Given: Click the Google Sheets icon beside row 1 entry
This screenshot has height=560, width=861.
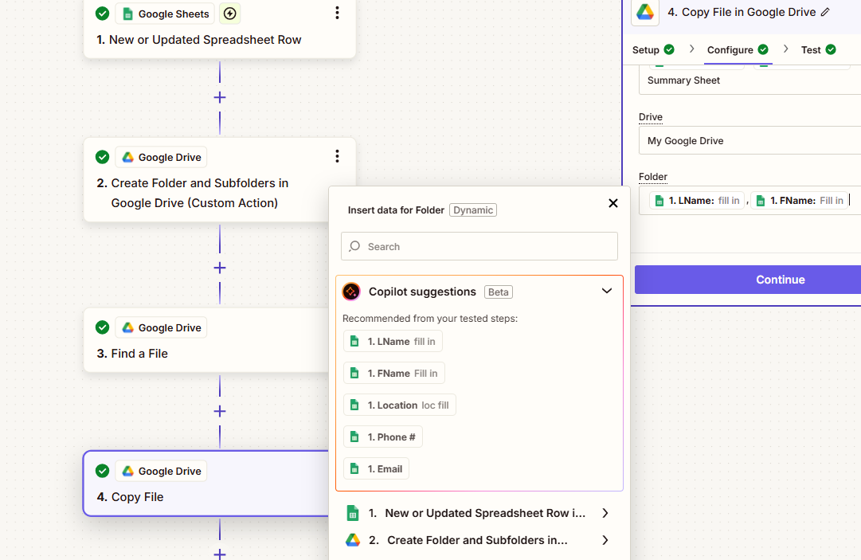Looking at the screenshot, I should pyautogui.click(x=353, y=513).
